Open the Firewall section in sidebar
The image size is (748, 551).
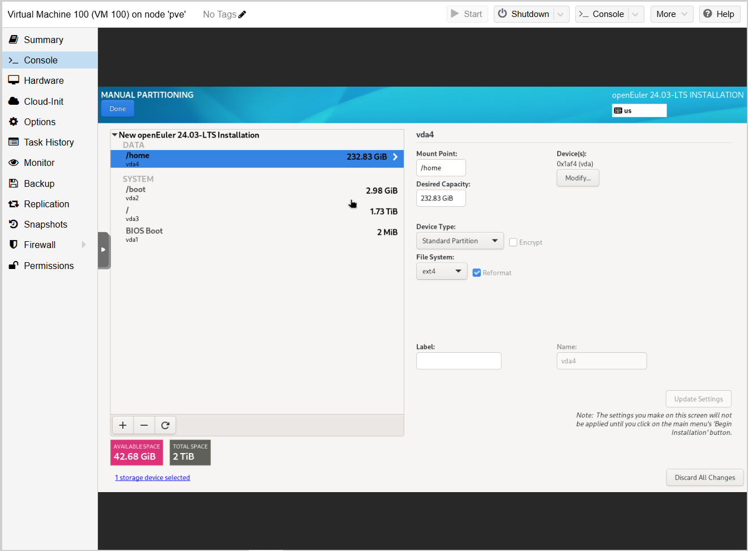point(40,245)
